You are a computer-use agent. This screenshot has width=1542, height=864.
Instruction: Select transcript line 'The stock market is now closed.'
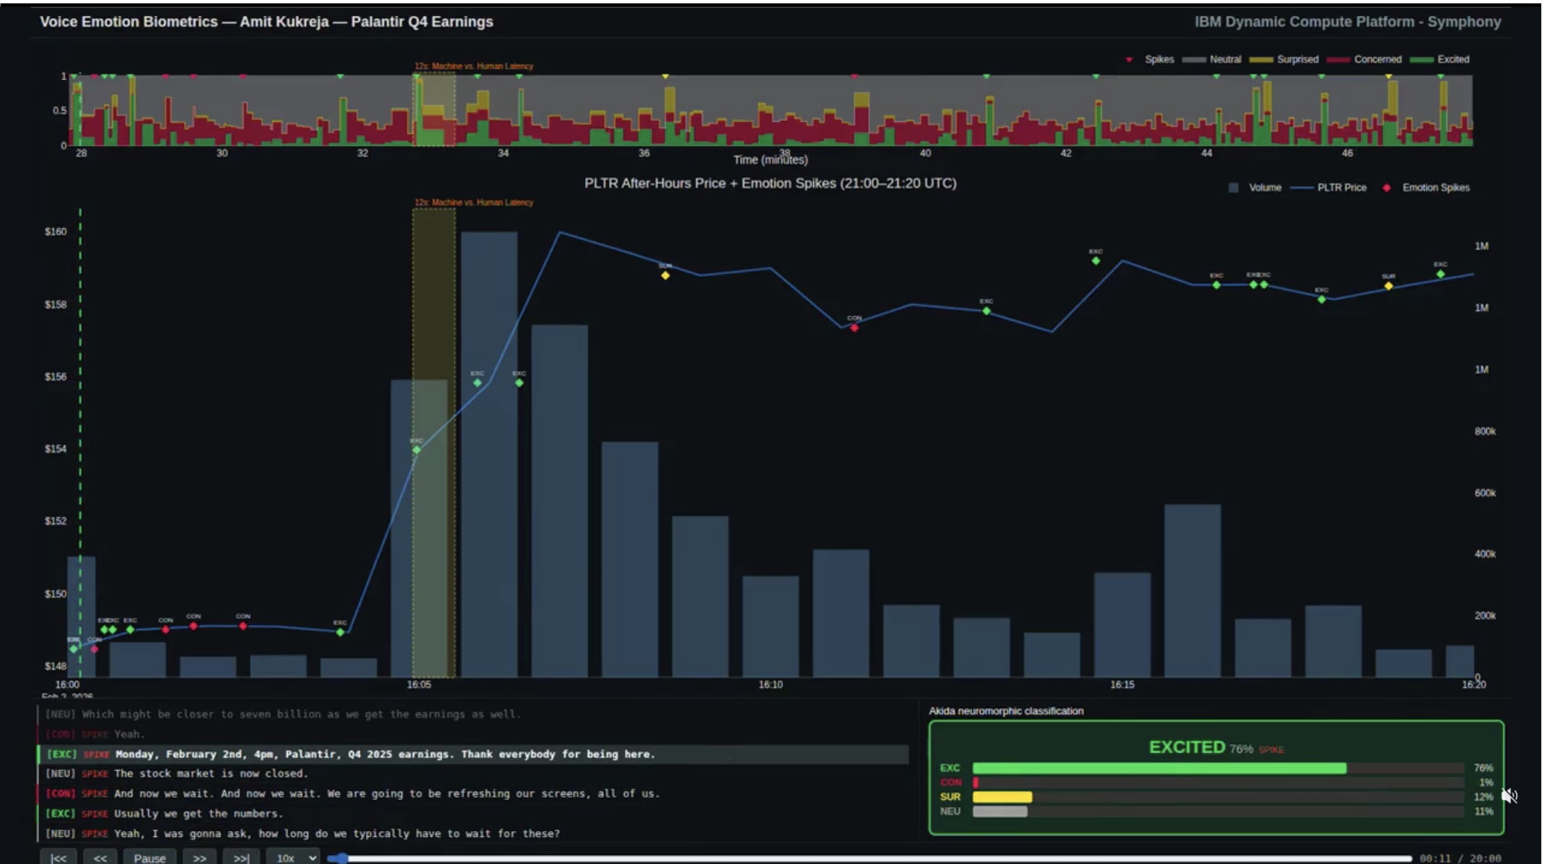tap(211, 774)
